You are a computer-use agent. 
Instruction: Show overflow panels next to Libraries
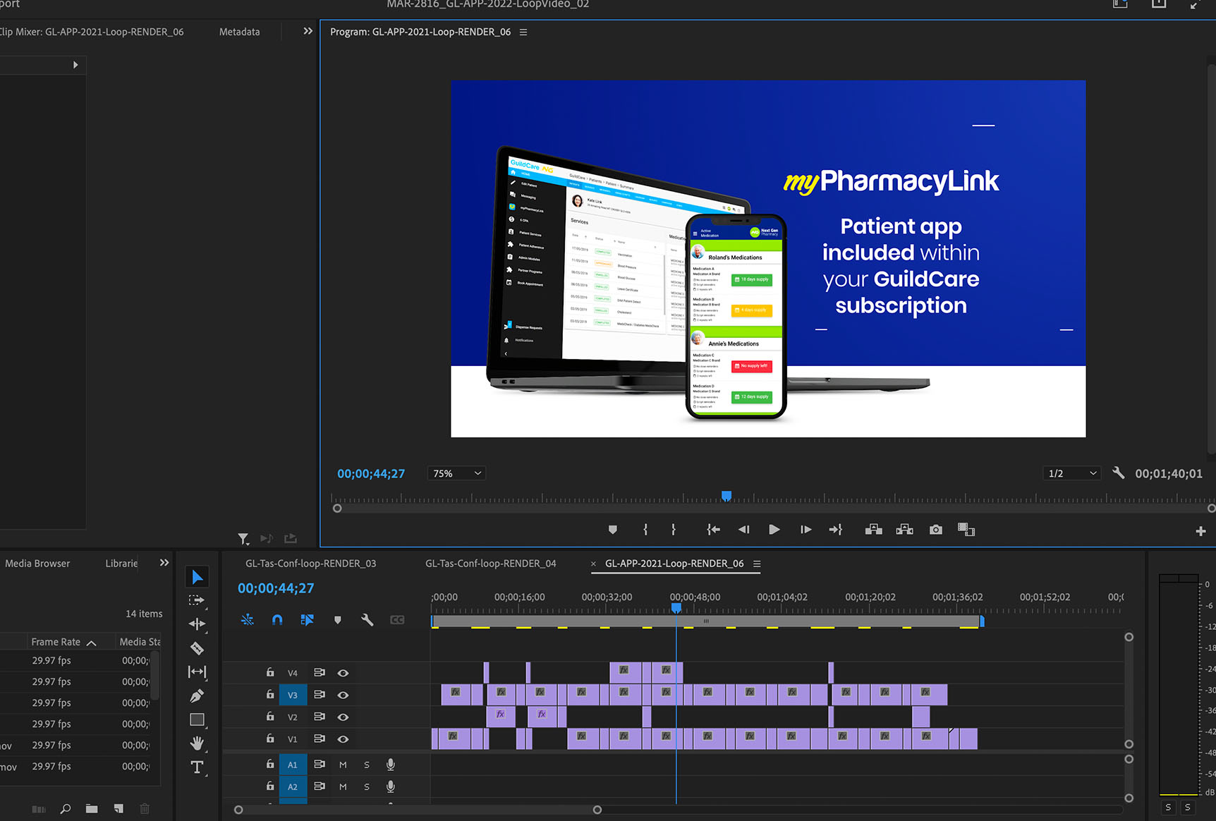coord(164,563)
